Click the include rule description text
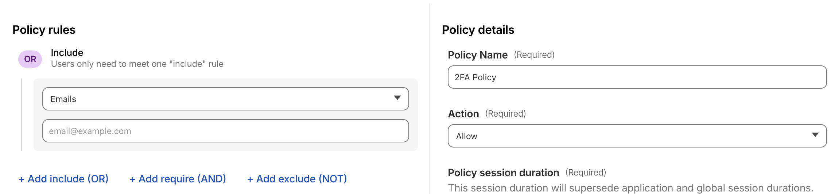This screenshot has height=194, width=835. 137,64
